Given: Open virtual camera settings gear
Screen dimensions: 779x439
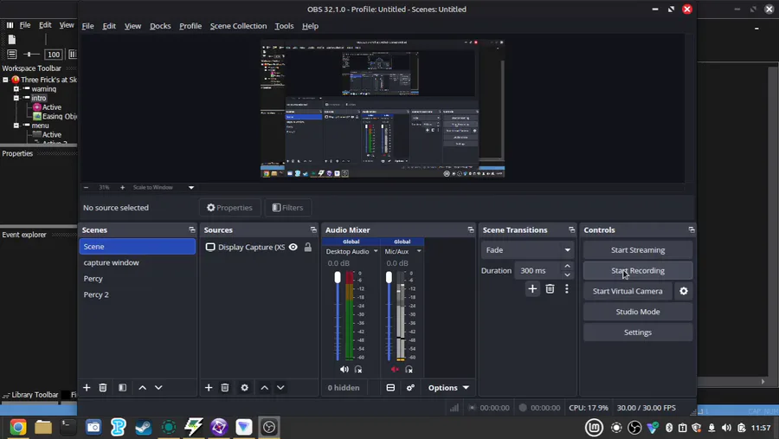Looking at the screenshot, I should pos(684,291).
